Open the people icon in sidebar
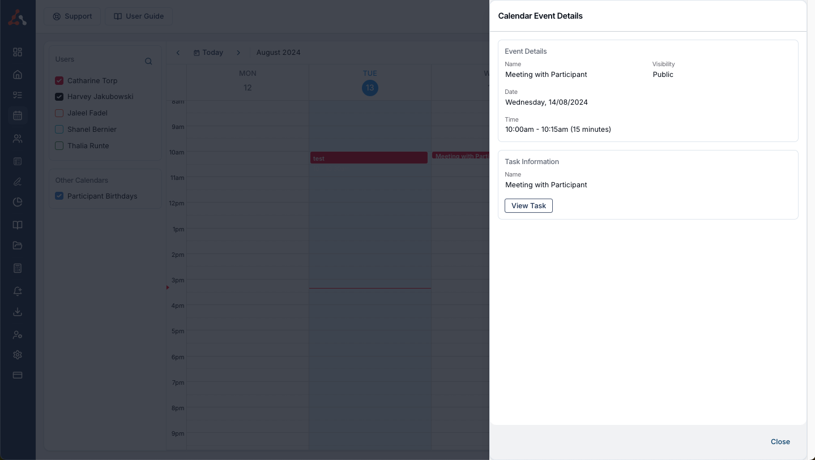This screenshot has width=815, height=460. [18, 139]
